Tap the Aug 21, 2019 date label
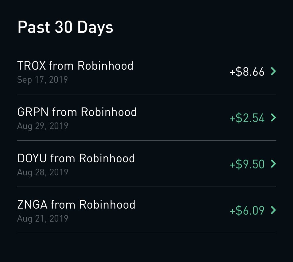Screen dimensions: 293x262 (43, 218)
